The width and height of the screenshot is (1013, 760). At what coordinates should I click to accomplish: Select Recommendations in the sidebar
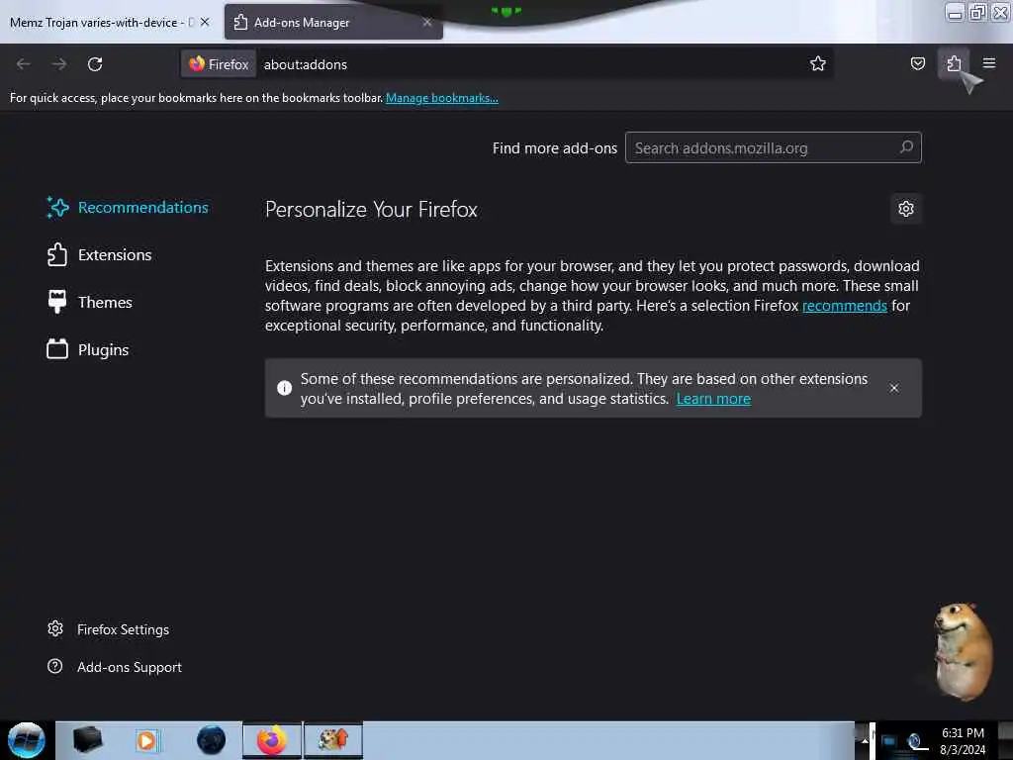(x=128, y=208)
